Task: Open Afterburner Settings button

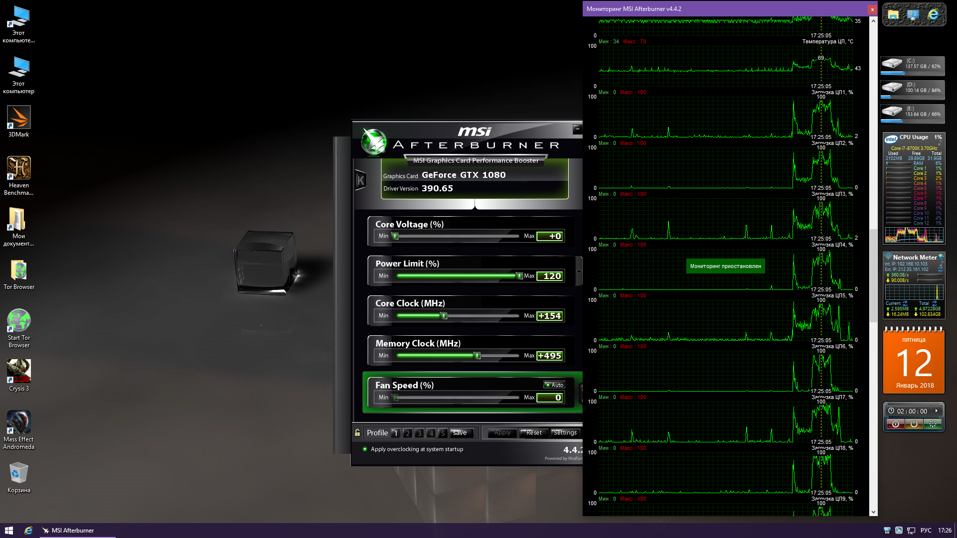Action: tap(565, 433)
